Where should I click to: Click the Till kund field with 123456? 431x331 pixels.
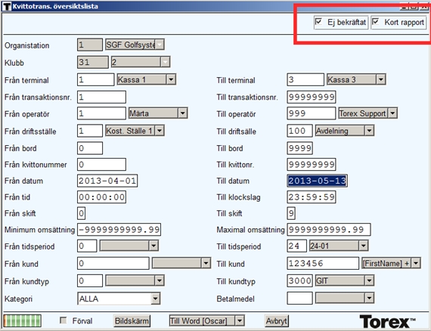click(323, 264)
